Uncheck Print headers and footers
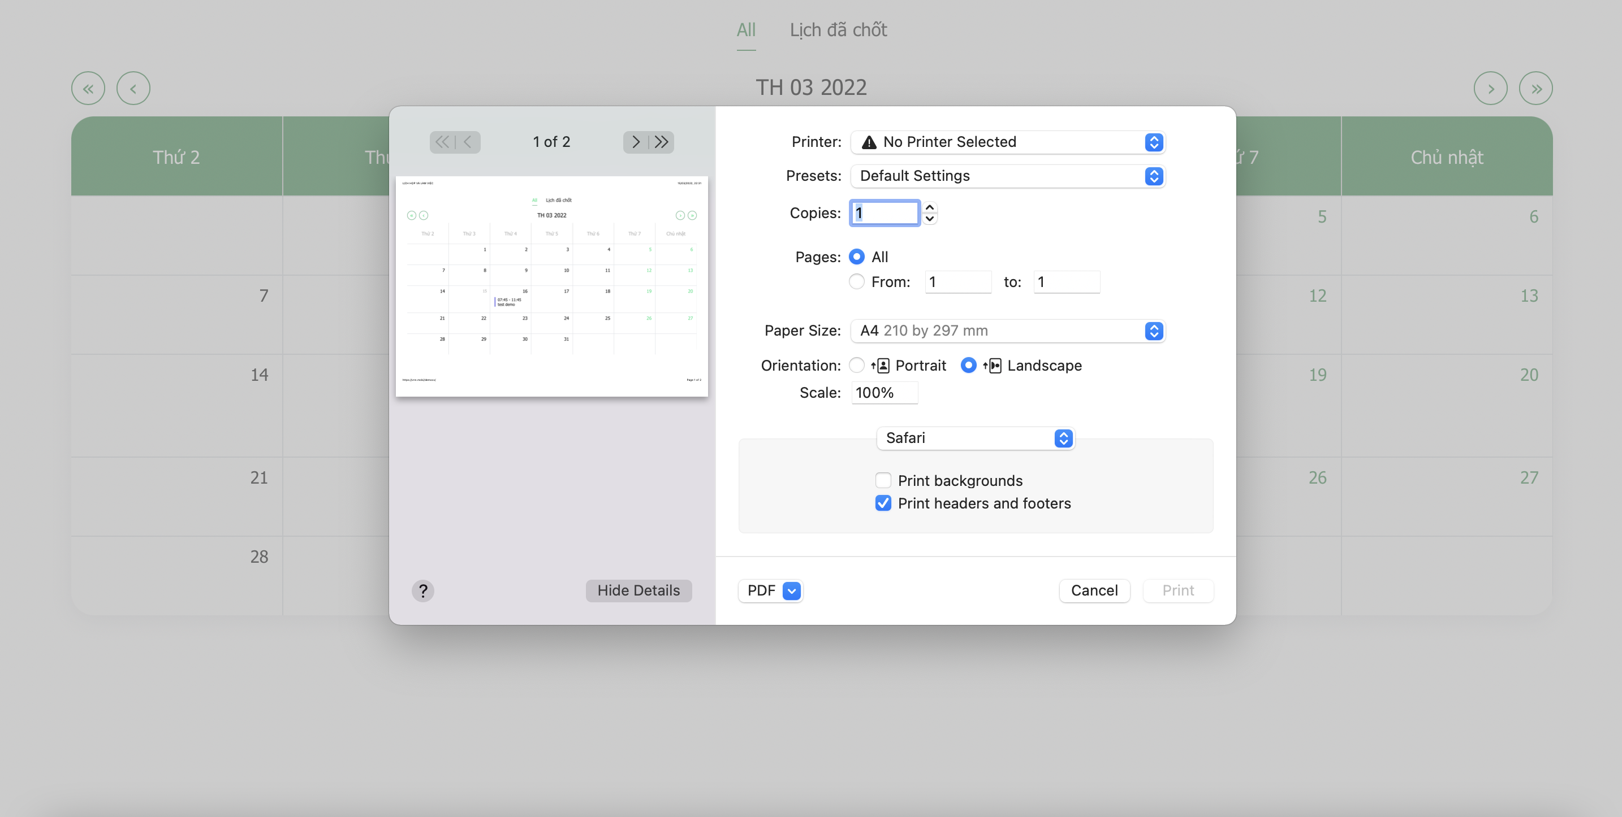The image size is (1622, 817). (x=883, y=503)
